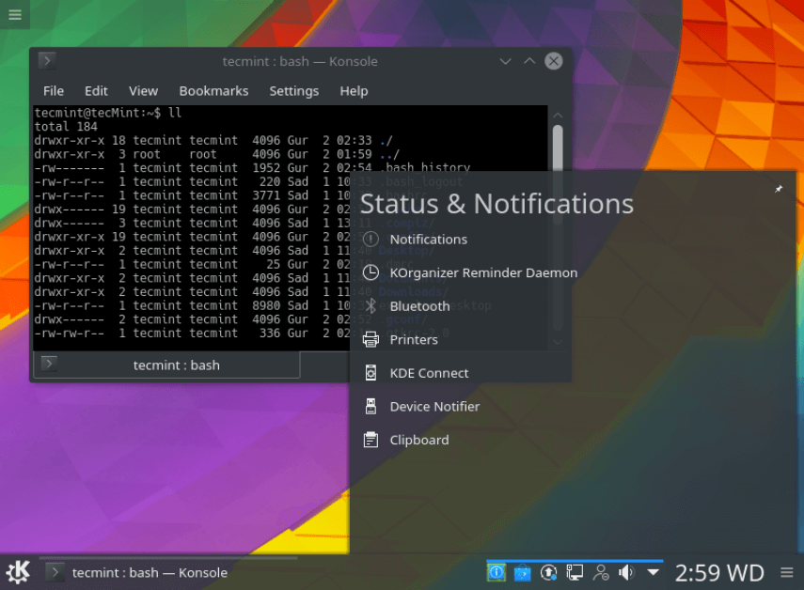Click the network connections tray icon

click(x=575, y=572)
